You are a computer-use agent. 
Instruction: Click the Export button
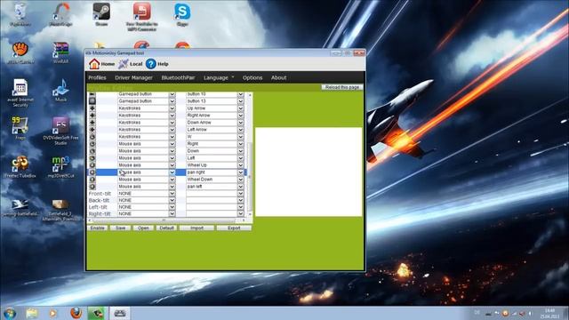[234, 228]
